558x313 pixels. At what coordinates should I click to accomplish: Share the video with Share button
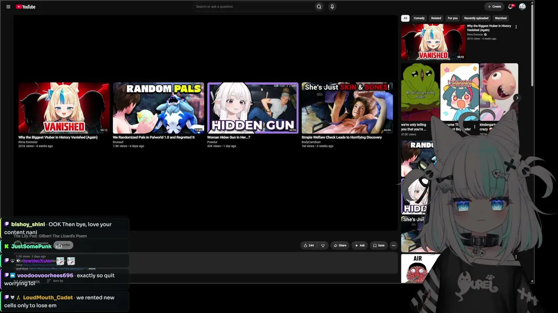pyautogui.click(x=340, y=246)
